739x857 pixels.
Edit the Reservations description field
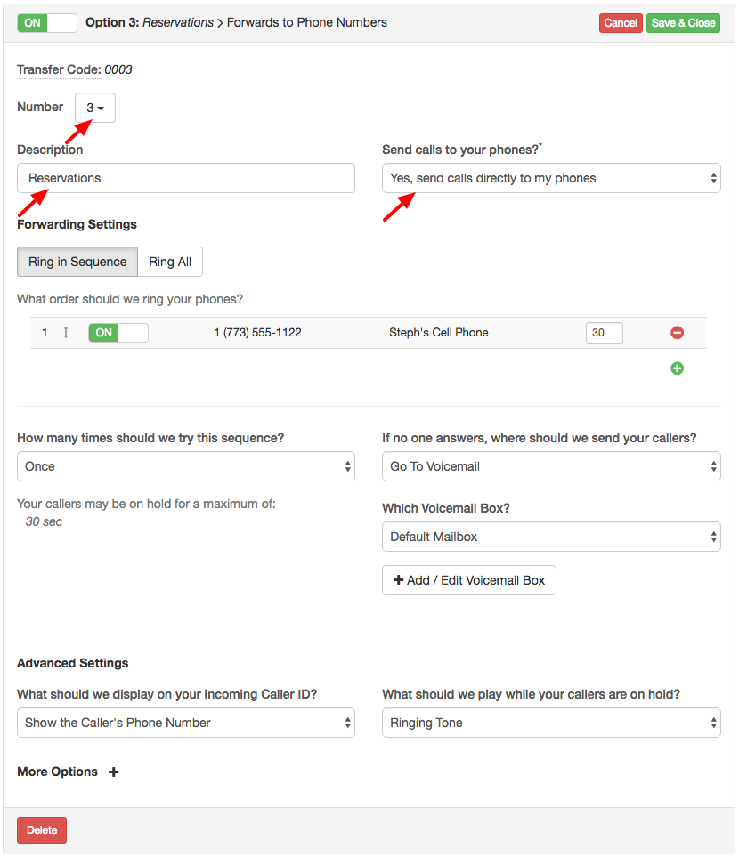(185, 177)
